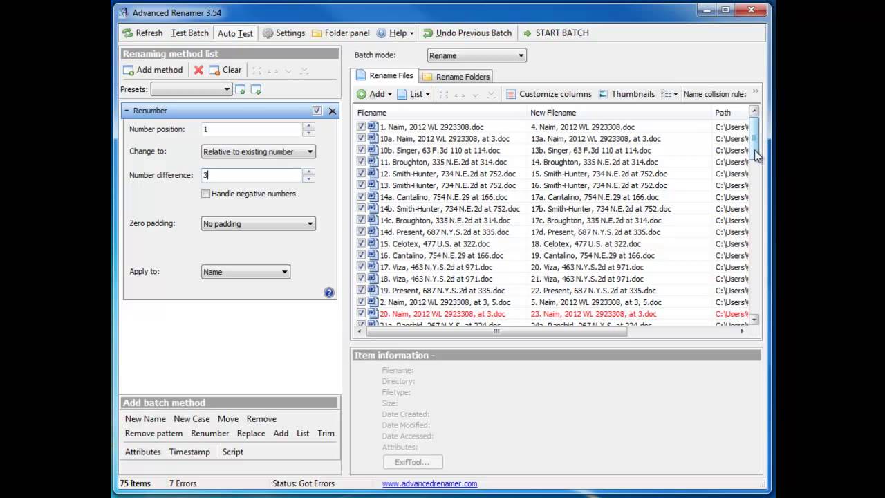Click the ExifTool... button
This screenshot has height=498, width=885.
pyautogui.click(x=413, y=462)
